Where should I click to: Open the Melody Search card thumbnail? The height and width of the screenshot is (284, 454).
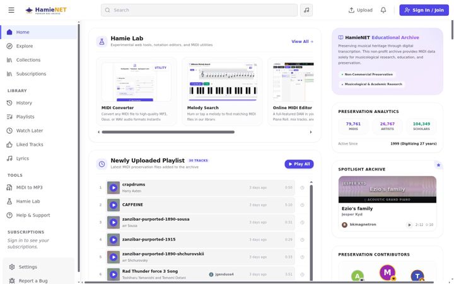click(x=222, y=82)
